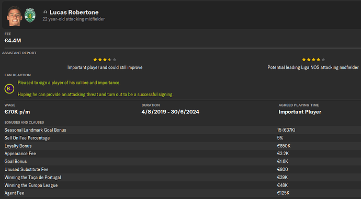The height and width of the screenshot is (199, 361).
Task: Click the current ability star rating
Action: (x=105, y=60)
